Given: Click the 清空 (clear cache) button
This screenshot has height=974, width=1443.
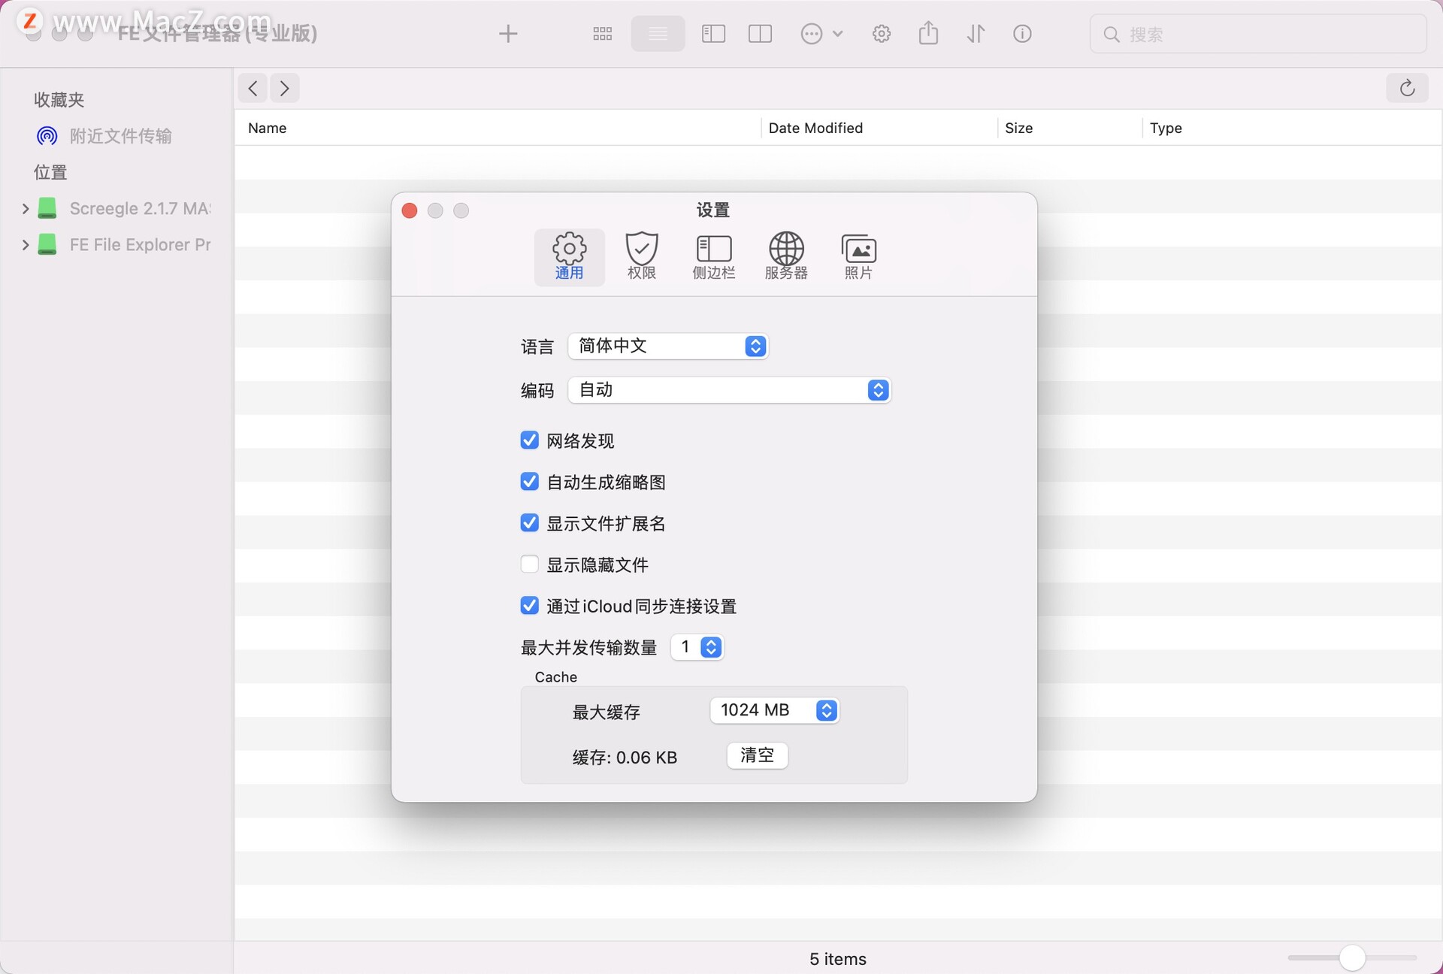Looking at the screenshot, I should tap(757, 756).
